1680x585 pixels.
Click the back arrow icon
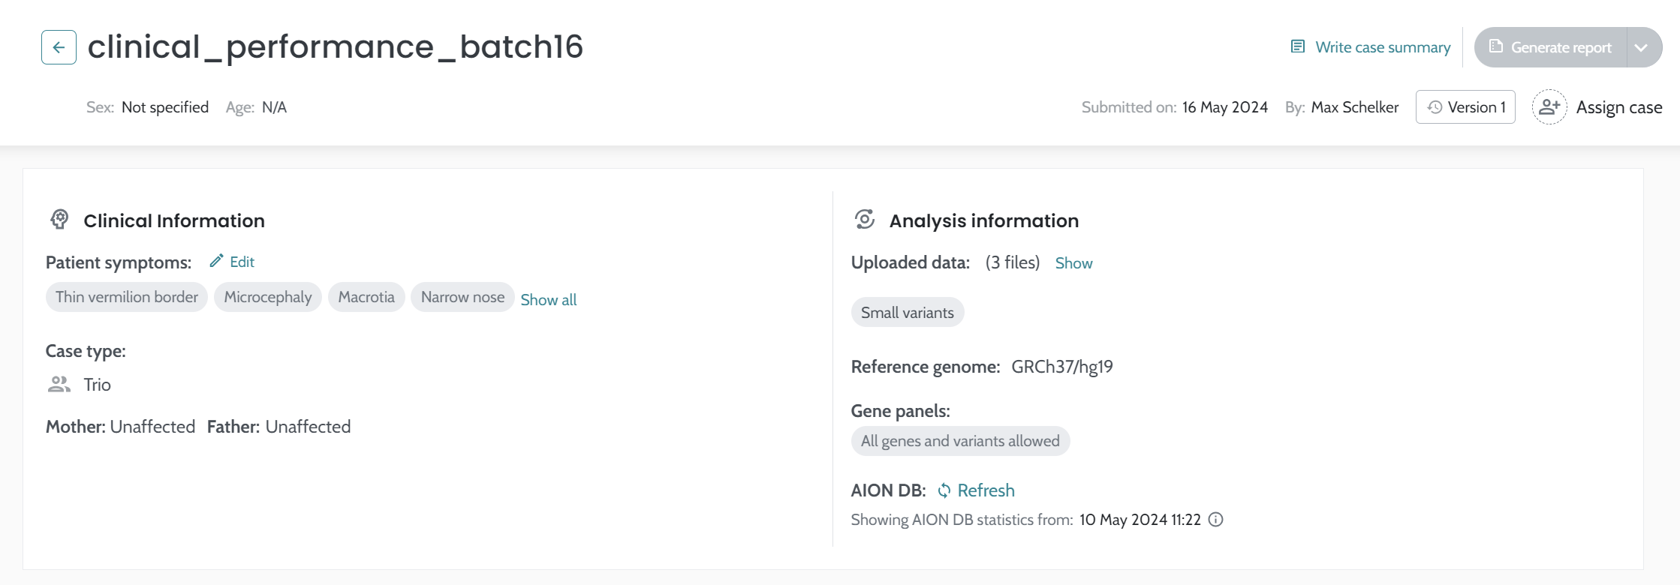59,47
